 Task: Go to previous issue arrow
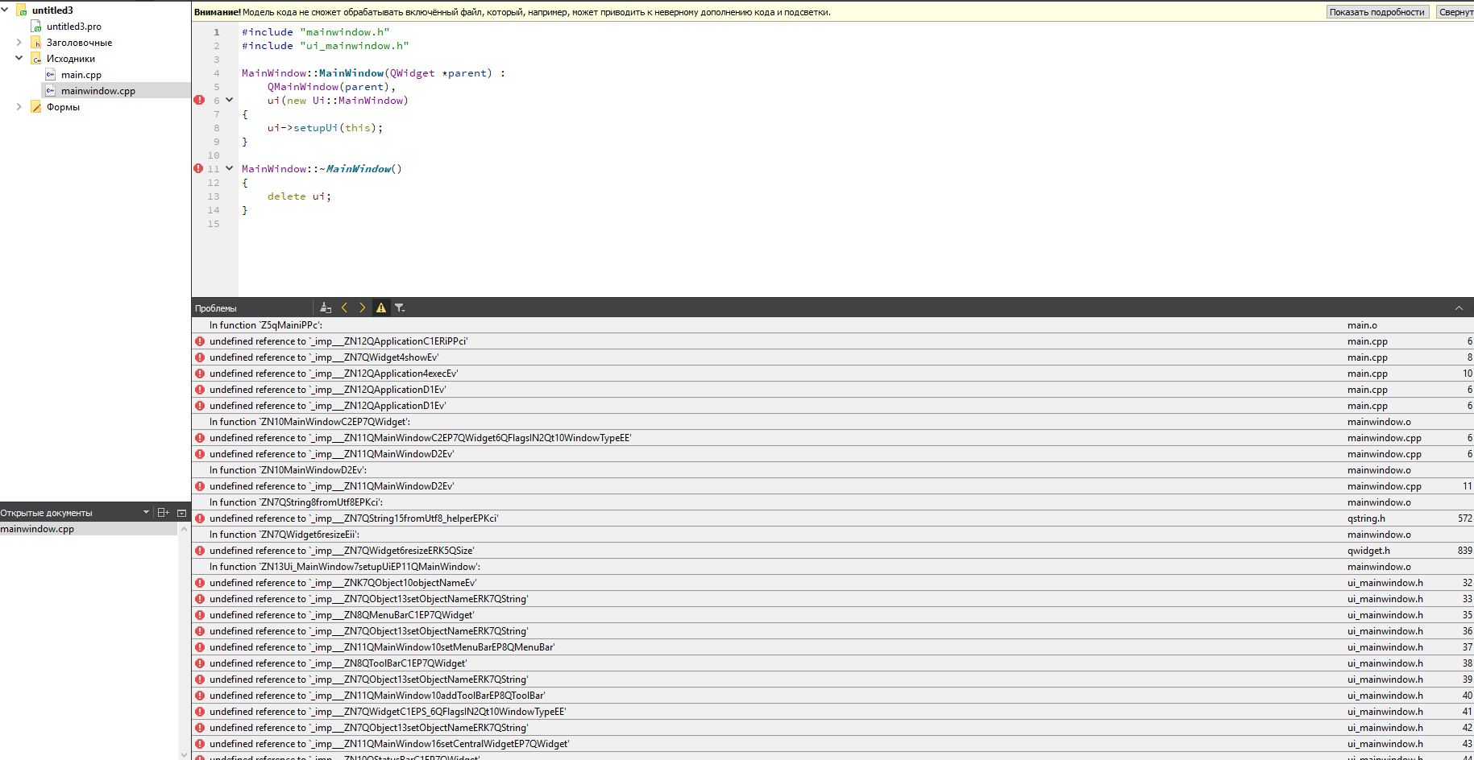[x=345, y=308]
